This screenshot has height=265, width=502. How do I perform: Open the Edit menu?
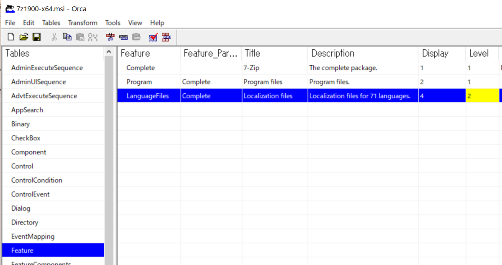[29, 23]
